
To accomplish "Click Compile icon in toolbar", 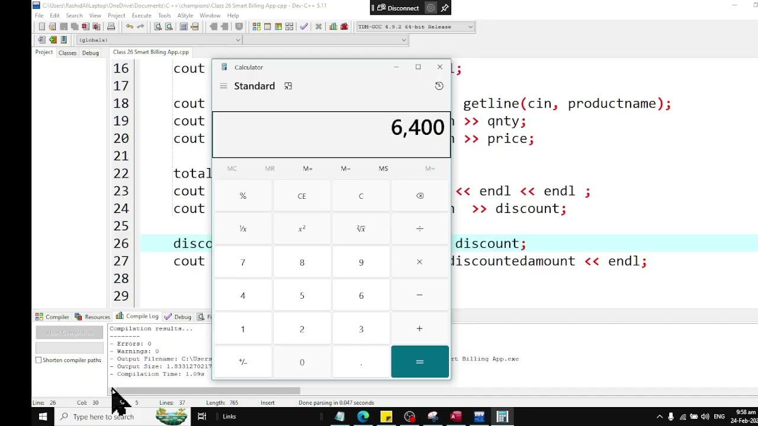I will (256, 27).
